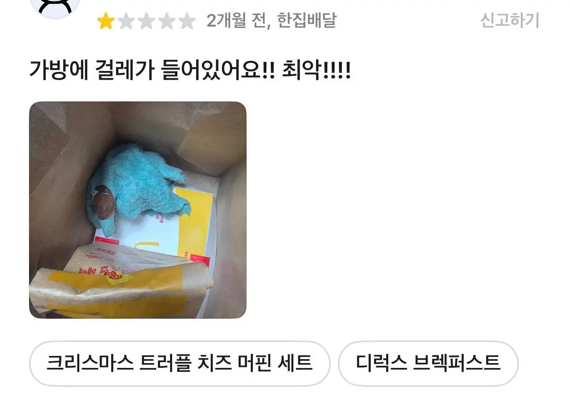Select the review text about 걸레
The image size is (570, 409).
point(190,70)
